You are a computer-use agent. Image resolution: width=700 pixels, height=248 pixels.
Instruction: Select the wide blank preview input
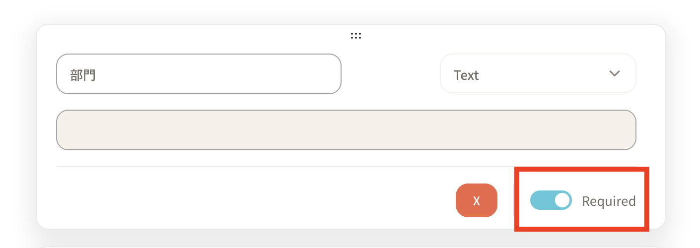[346, 130]
